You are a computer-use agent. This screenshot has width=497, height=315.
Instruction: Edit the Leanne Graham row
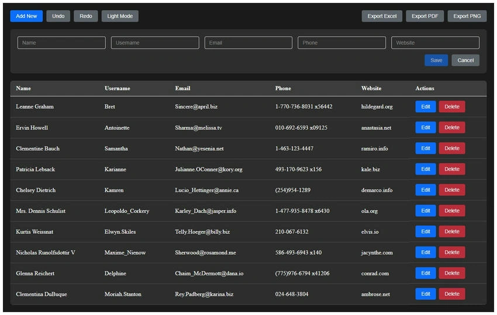click(425, 107)
